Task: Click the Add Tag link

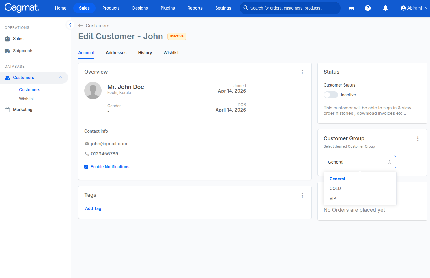Action: tap(93, 208)
